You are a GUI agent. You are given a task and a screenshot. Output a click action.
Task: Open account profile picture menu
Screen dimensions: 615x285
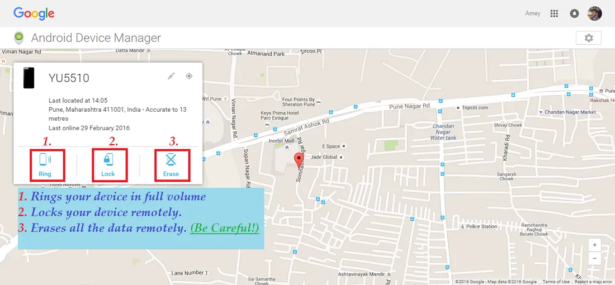595,13
